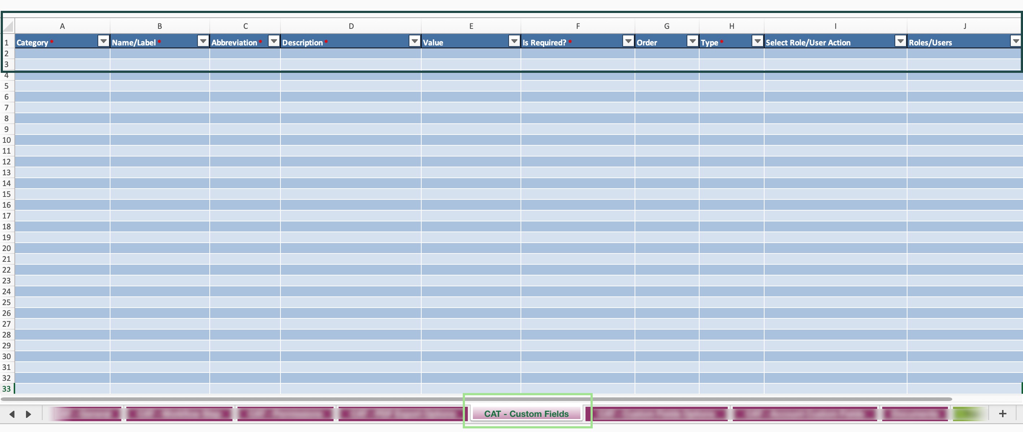The image size is (1023, 432).
Task: Click the Type header cell
Action: [731, 42]
